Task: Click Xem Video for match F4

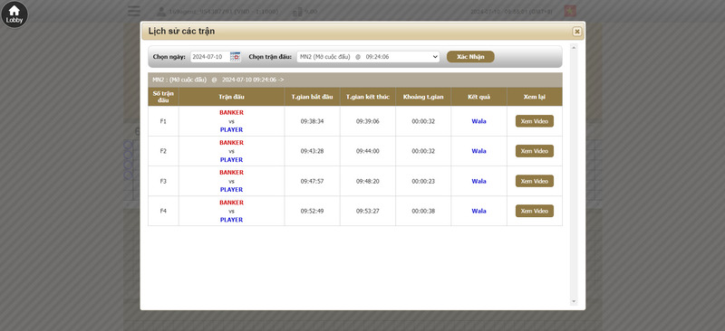Action: 534,211
